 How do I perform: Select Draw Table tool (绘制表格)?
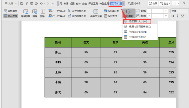click(26, 13)
